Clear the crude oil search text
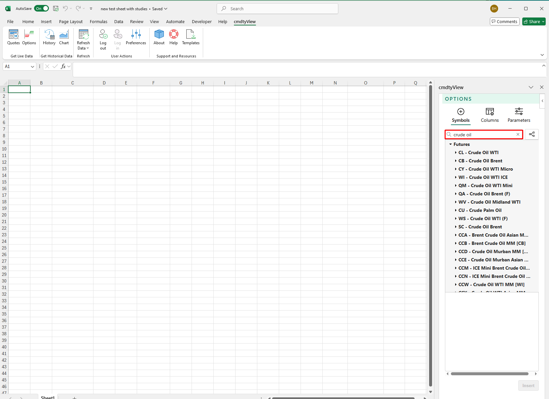 [518, 134]
